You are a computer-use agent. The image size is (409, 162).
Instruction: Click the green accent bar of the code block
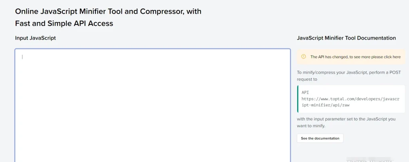coord(298,99)
